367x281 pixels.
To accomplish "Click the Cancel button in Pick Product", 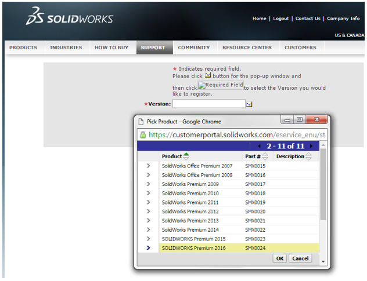I will pos(300,258).
